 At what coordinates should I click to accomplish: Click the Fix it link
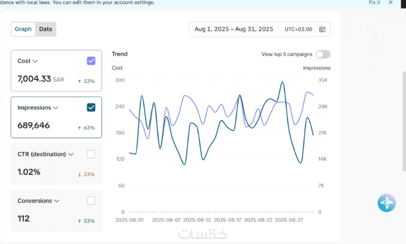coord(374,2)
